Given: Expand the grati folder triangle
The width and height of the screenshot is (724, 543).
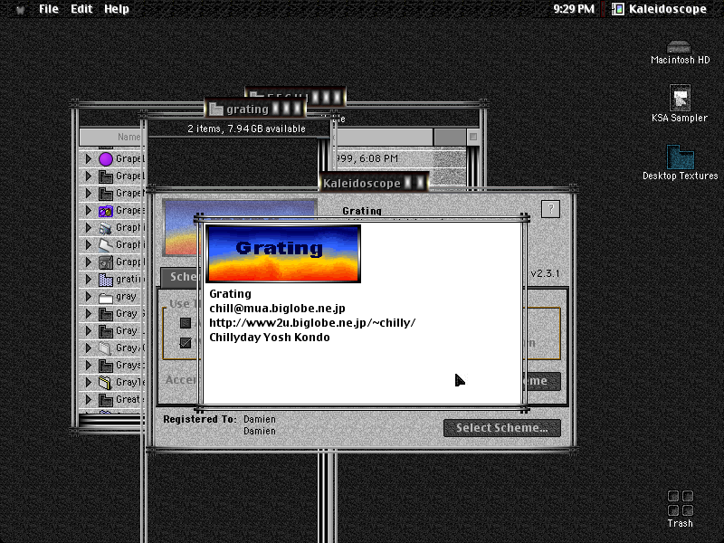Looking at the screenshot, I should (x=89, y=280).
